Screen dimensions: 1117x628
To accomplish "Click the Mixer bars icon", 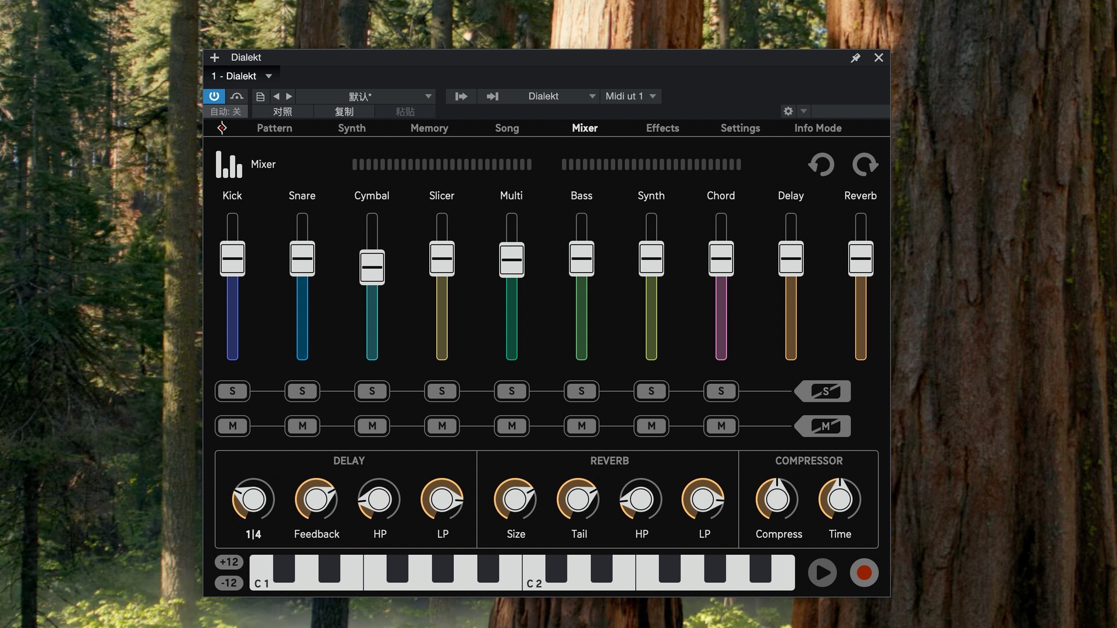I will point(229,165).
